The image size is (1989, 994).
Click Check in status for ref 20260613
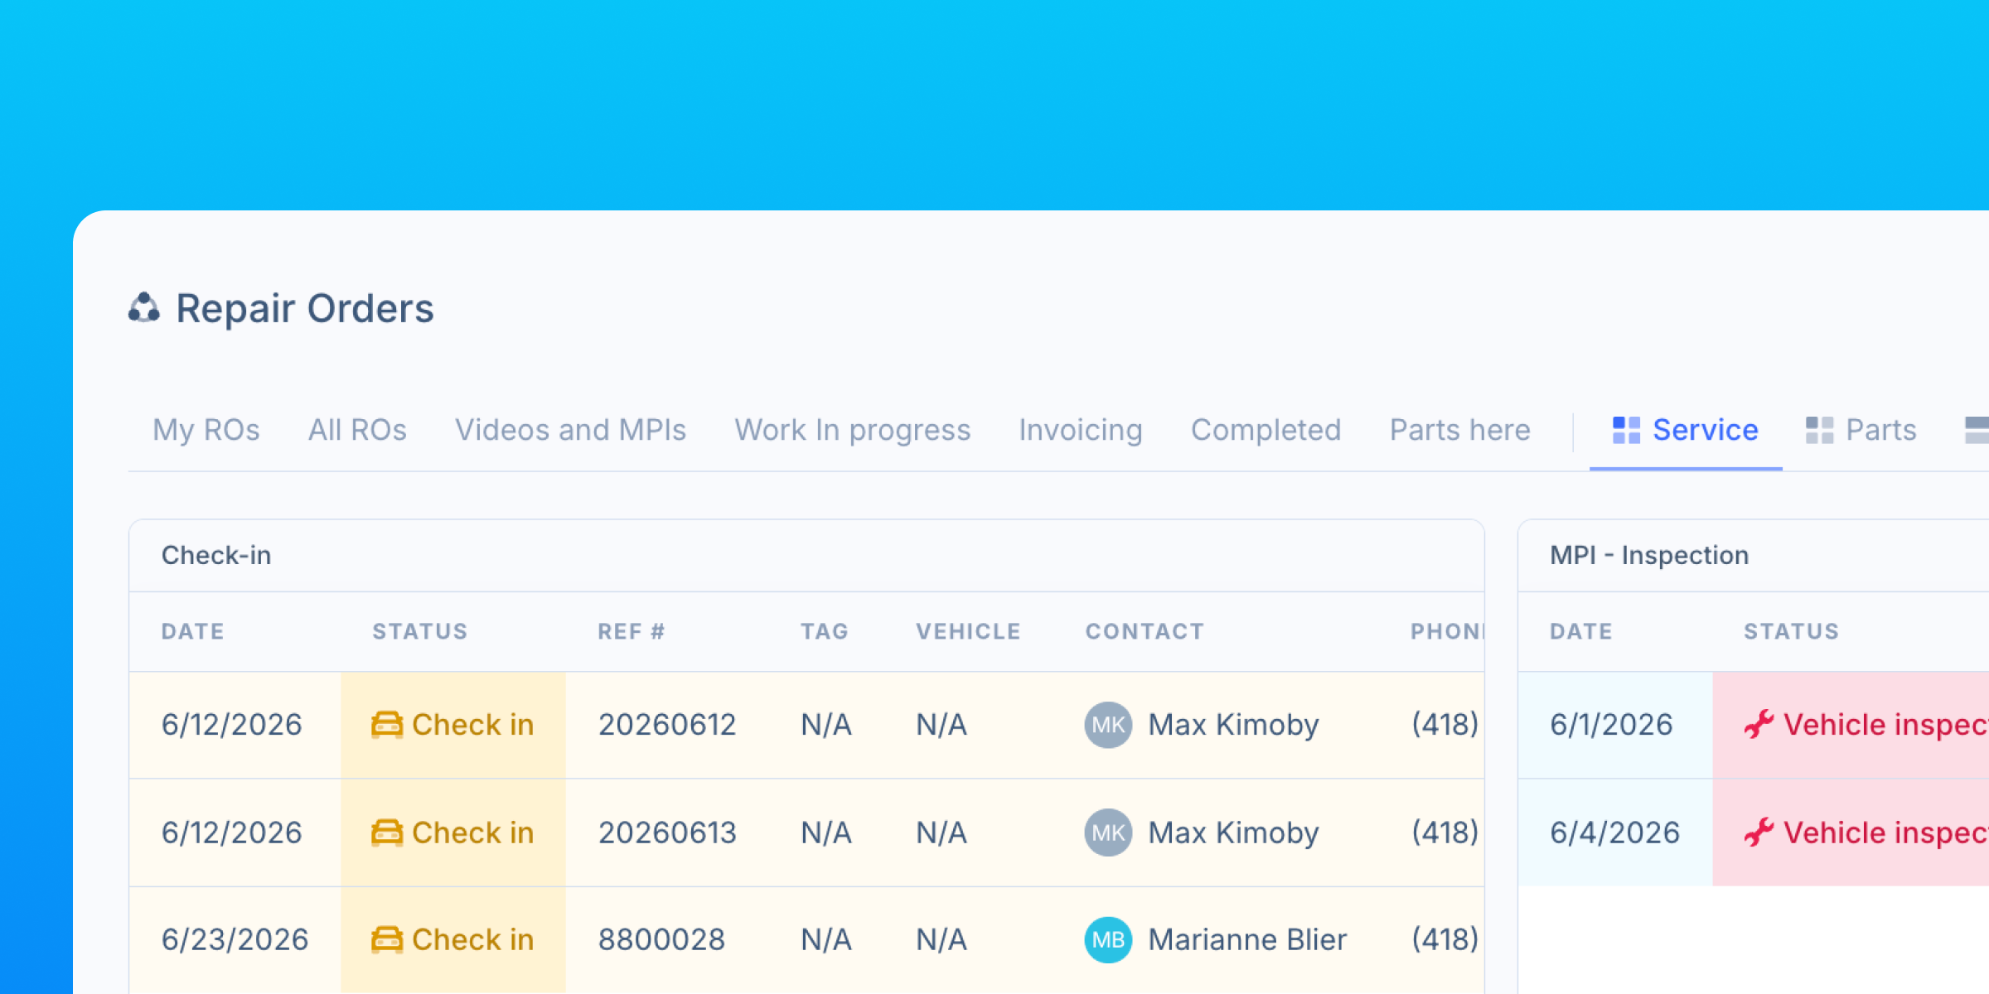pos(453,832)
